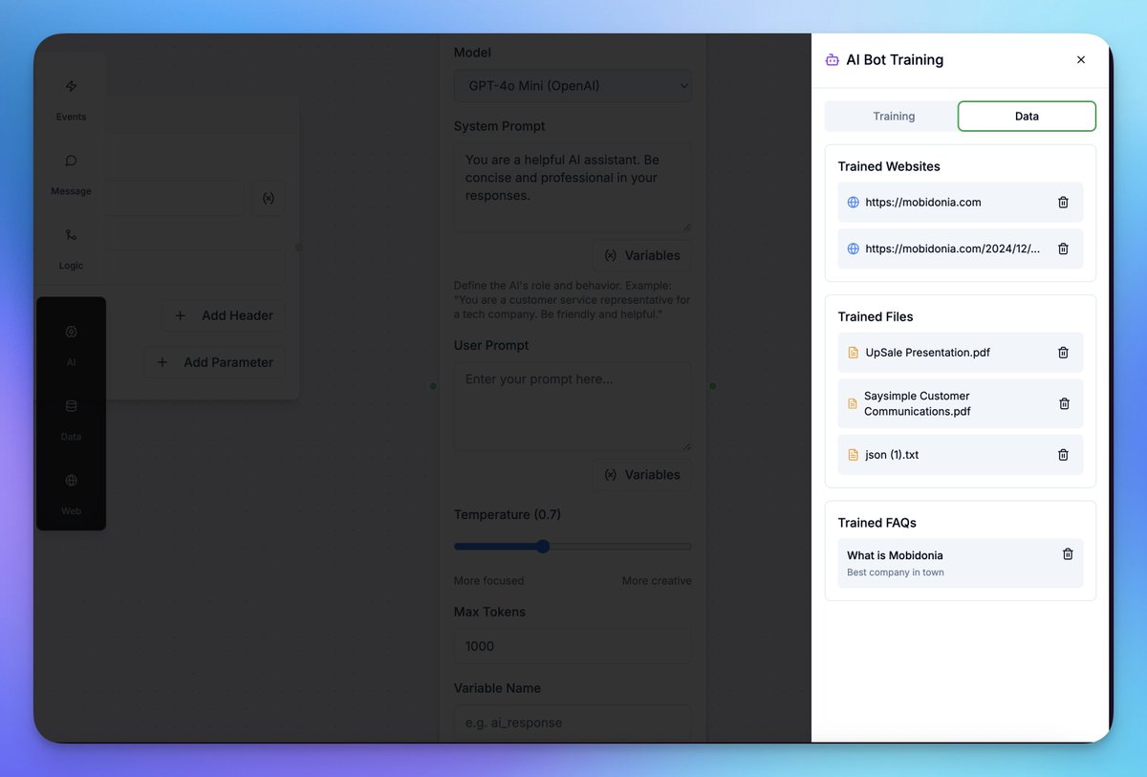Click the UpSale Presentation.pdf file name
Screen dimensions: 1147x777
coord(928,353)
